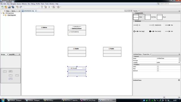Open the Profile Project dropdown arrow

pos(61,7)
